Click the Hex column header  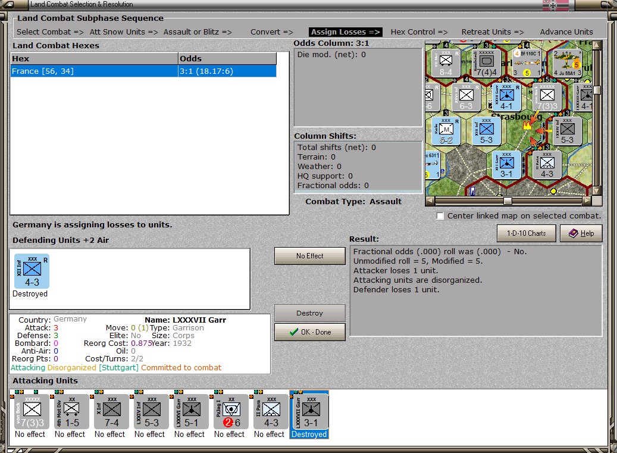(94, 59)
